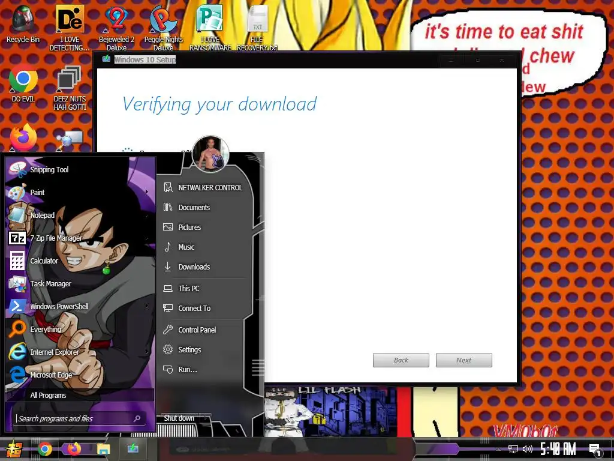
Task: Open NETWALKER CONTROL user folder
Action: [203, 188]
